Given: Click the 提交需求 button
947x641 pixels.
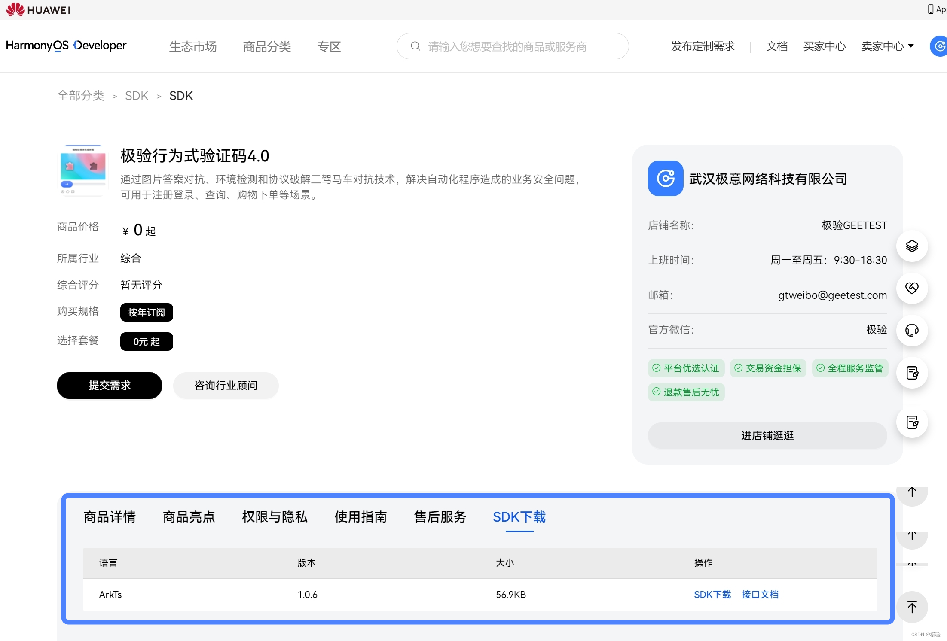Looking at the screenshot, I should tap(110, 385).
